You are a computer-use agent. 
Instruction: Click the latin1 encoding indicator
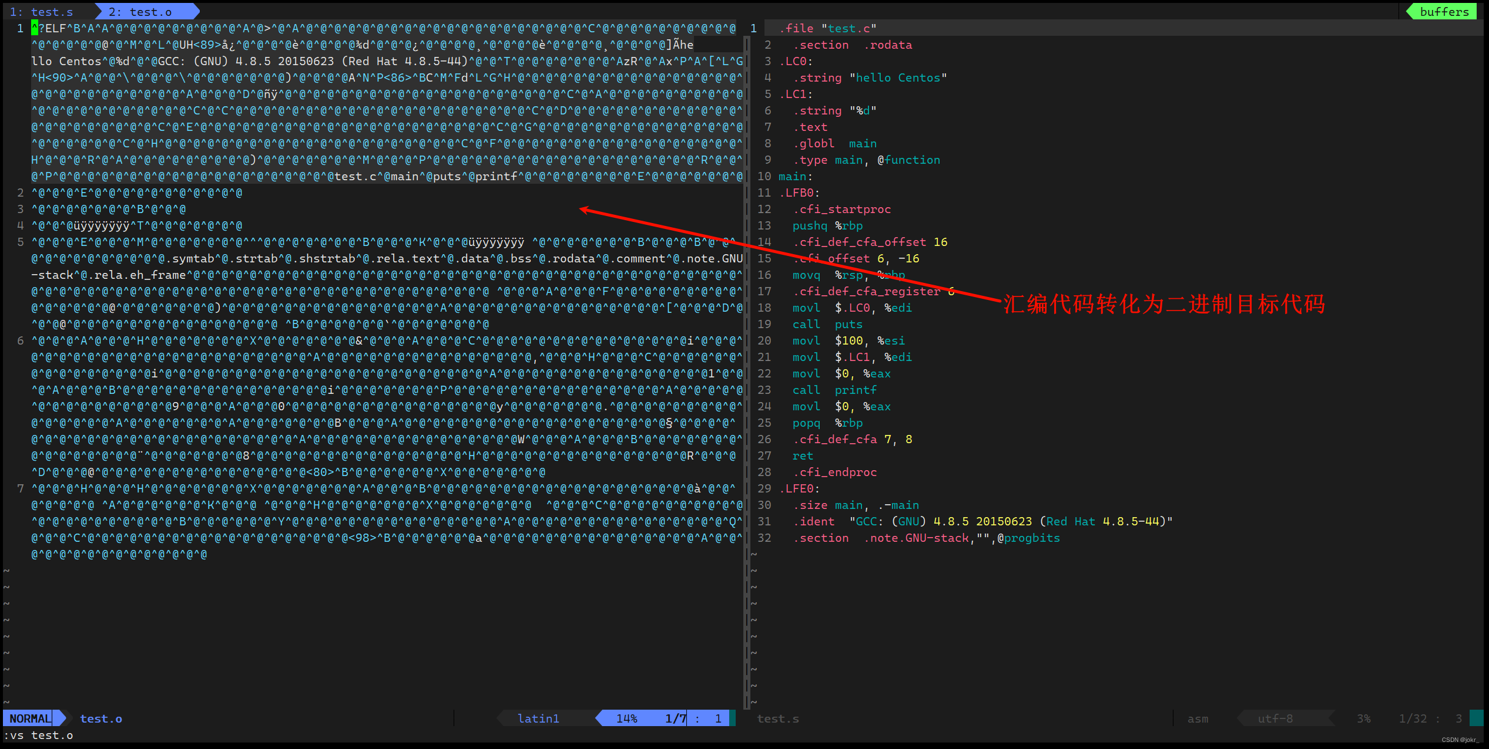pyautogui.click(x=538, y=718)
